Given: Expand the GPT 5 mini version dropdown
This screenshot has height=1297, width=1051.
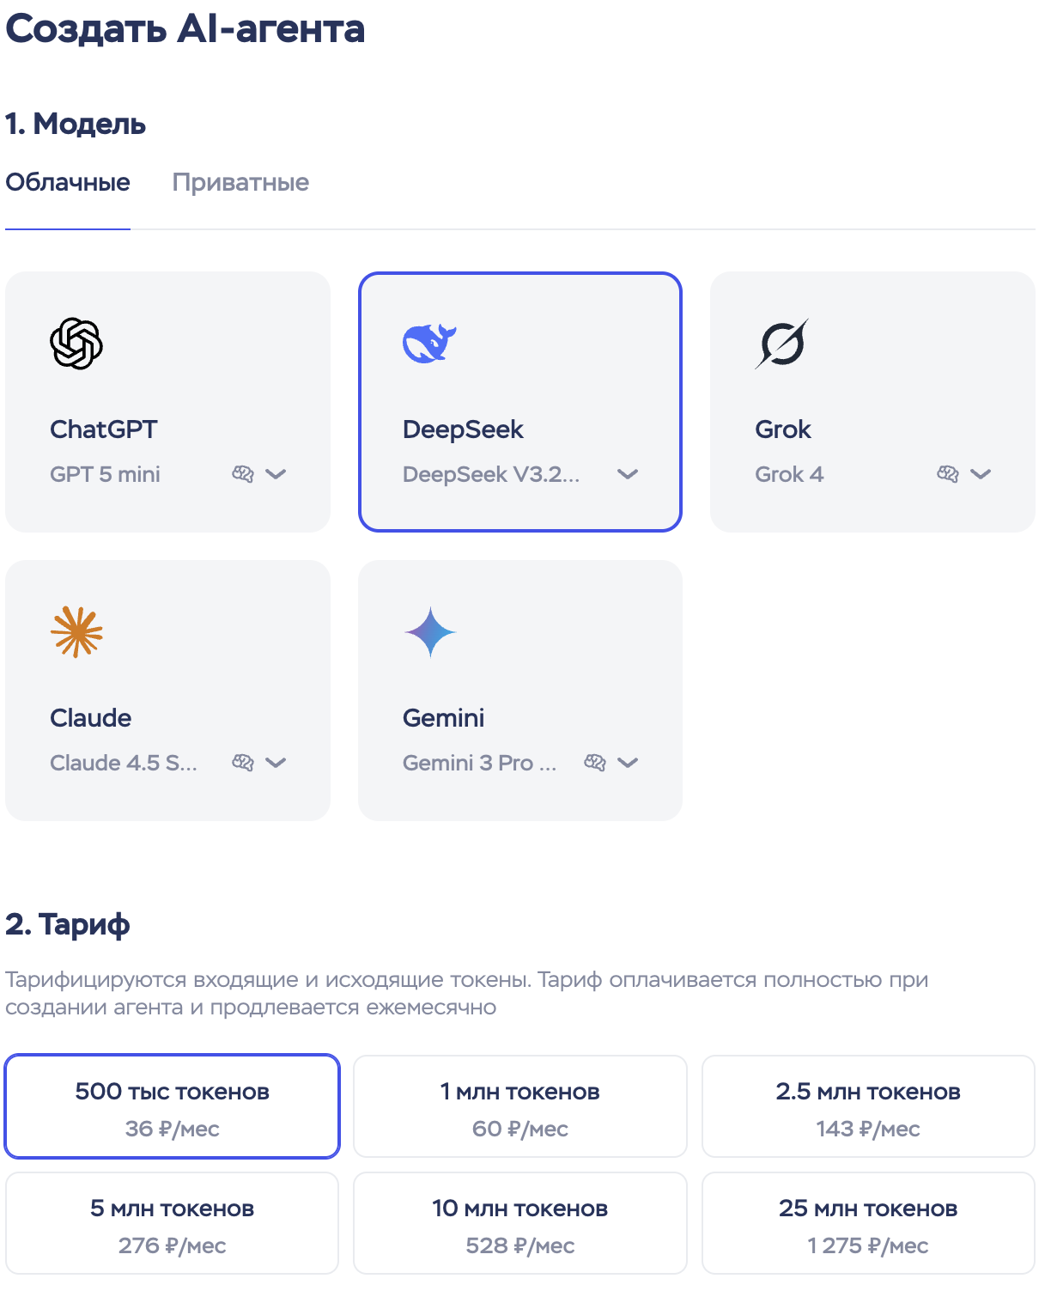Looking at the screenshot, I should point(276,474).
